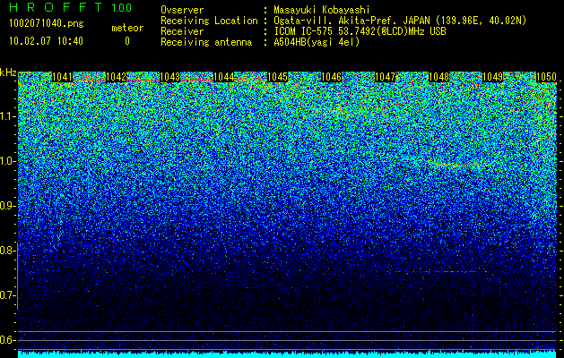Click the meteor label
This screenshot has height=358, width=564.
pos(127,28)
